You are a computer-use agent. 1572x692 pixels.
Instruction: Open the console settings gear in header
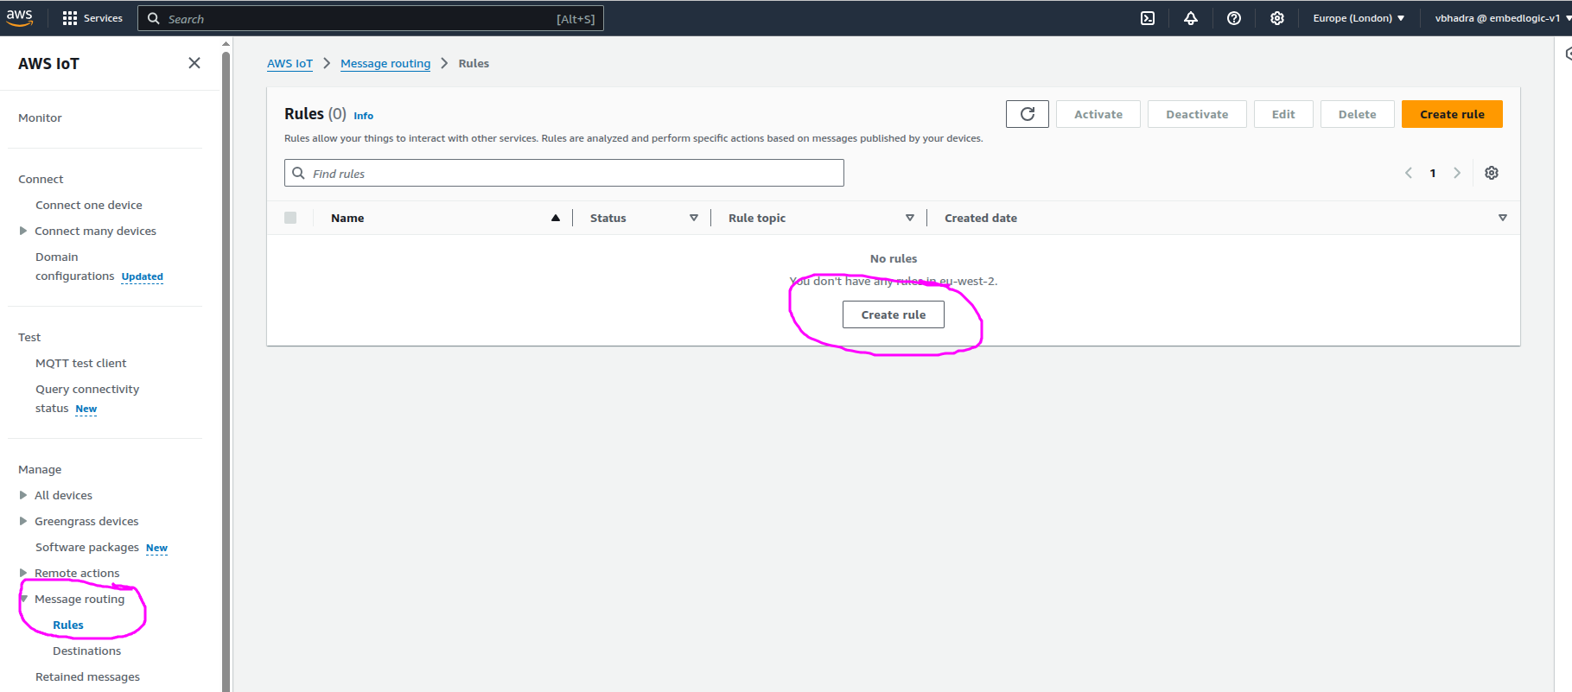tap(1276, 18)
